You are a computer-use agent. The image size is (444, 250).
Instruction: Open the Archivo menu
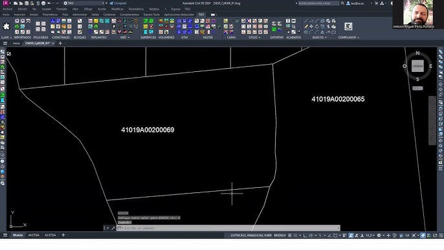click(8, 9)
